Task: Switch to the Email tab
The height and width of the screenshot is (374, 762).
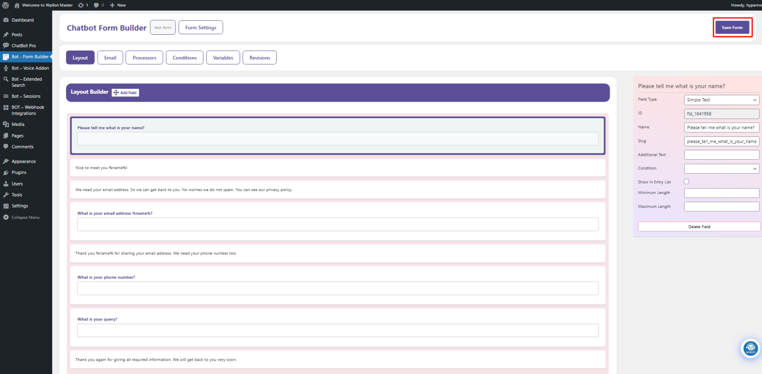Action: coord(110,58)
